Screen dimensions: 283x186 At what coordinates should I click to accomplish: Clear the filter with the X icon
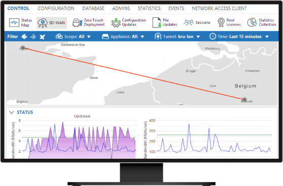(42, 37)
